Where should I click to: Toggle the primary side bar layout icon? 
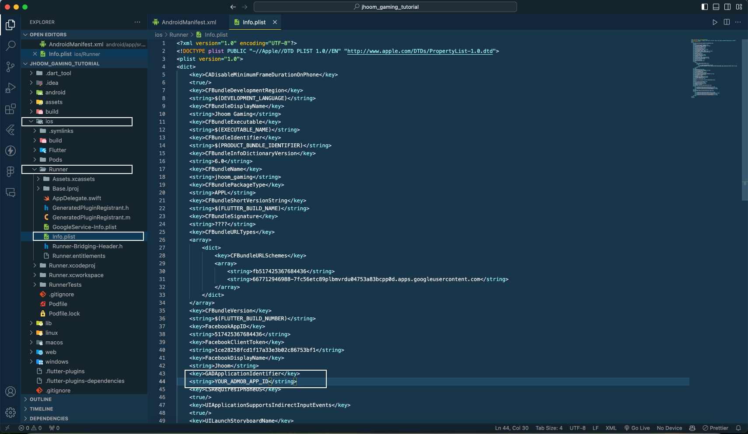(x=705, y=7)
